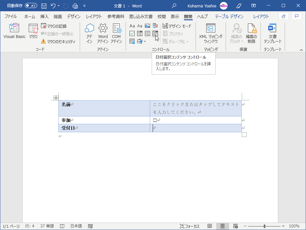This screenshot has width=306, height=230.
Task: Check the checkbox in the 参加 row
Action: (x=155, y=120)
